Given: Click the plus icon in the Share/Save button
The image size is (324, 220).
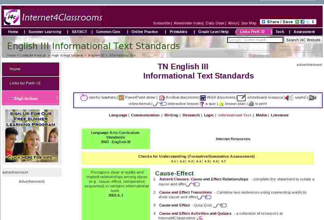Looking at the screenshot, I should tap(263, 22).
